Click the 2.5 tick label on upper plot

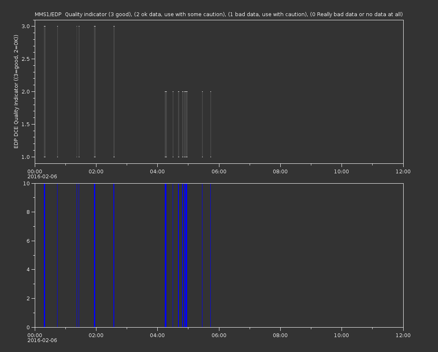(x=26, y=59)
